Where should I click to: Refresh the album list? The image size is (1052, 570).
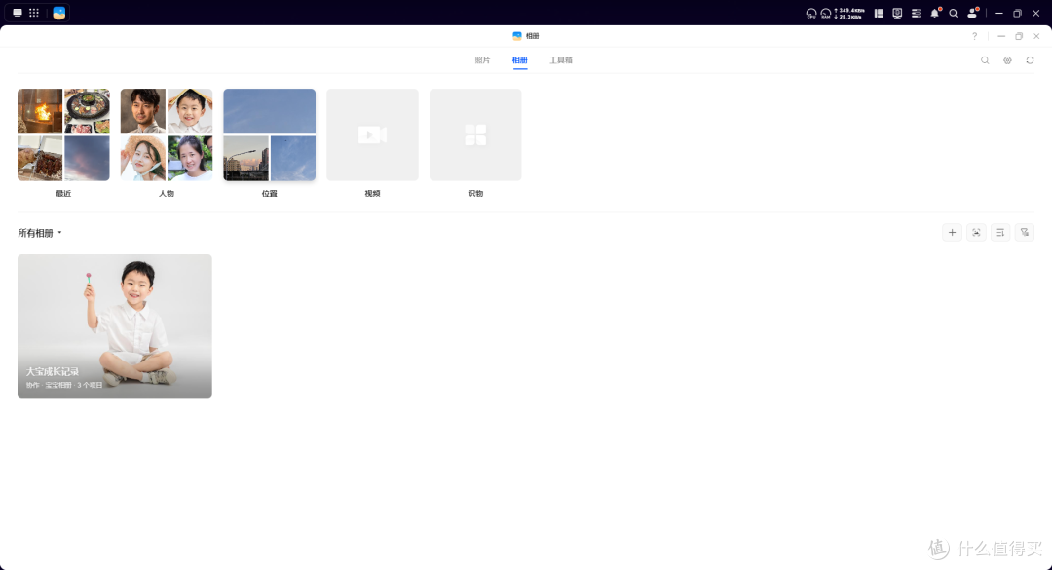[1030, 60]
